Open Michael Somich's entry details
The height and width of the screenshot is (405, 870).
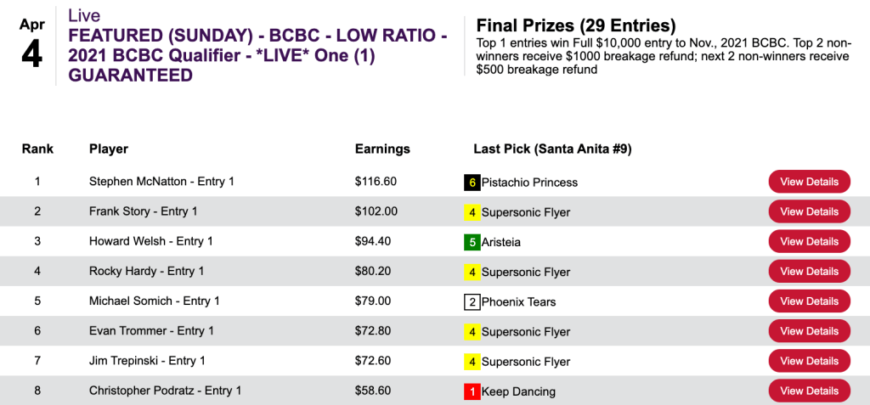click(809, 301)
